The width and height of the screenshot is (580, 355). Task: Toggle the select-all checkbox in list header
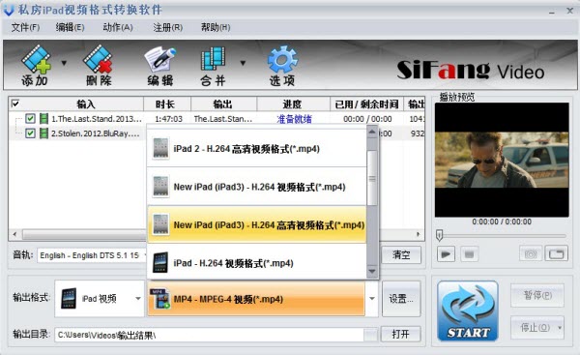tap(15, 104)
